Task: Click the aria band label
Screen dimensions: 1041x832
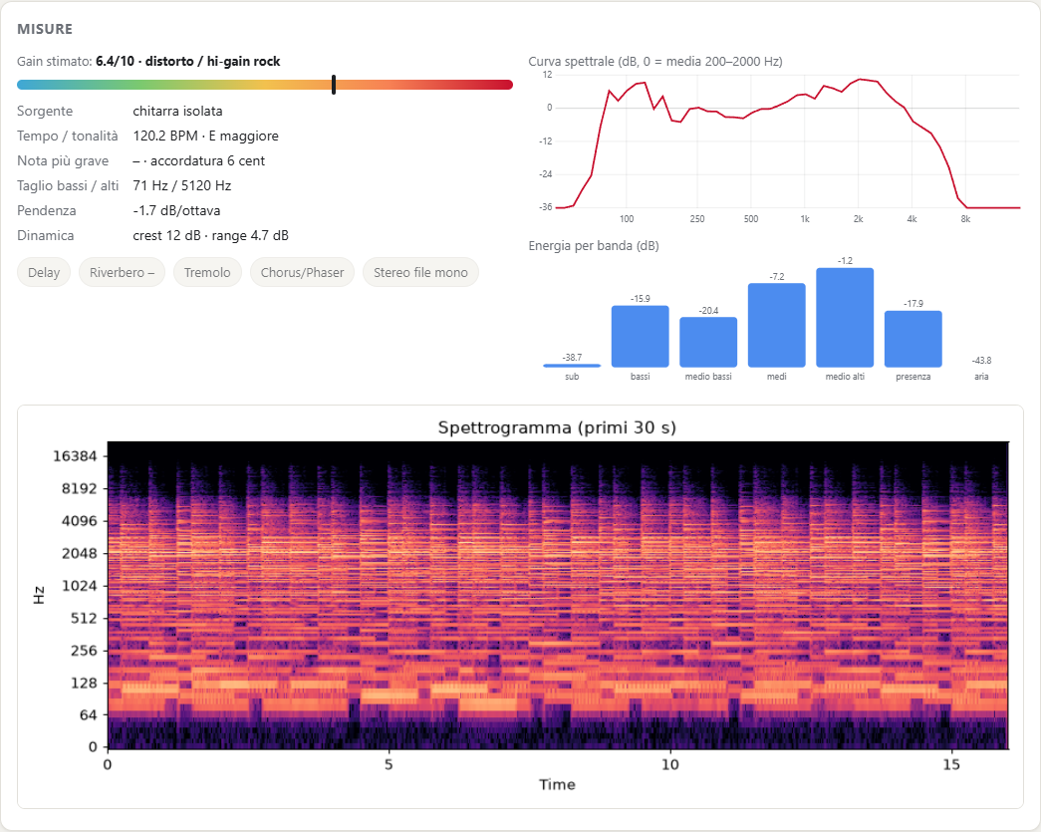Action: click(981, 377)
